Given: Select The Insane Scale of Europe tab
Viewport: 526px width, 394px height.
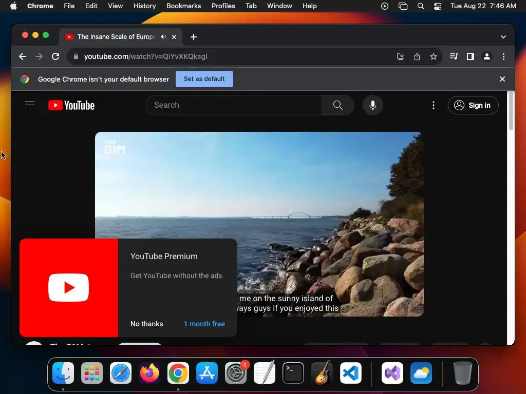Looking at the screenshot, I should point(117,37).
